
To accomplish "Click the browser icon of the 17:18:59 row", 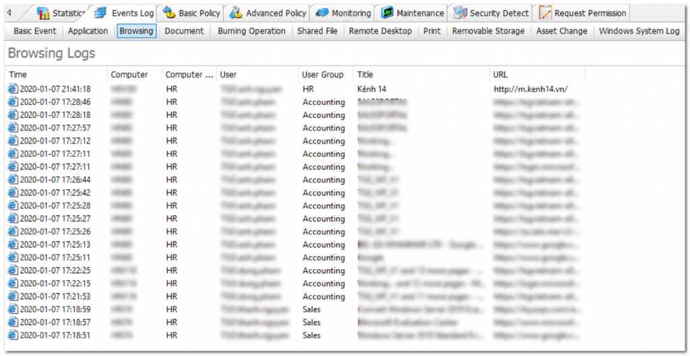I will [x=13, y=310].
